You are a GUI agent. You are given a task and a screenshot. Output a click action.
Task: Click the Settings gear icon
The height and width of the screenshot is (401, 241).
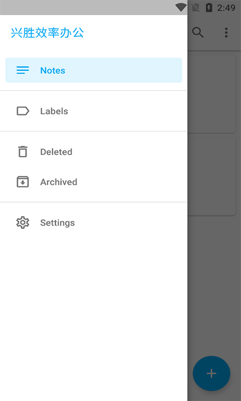(23, 223)
